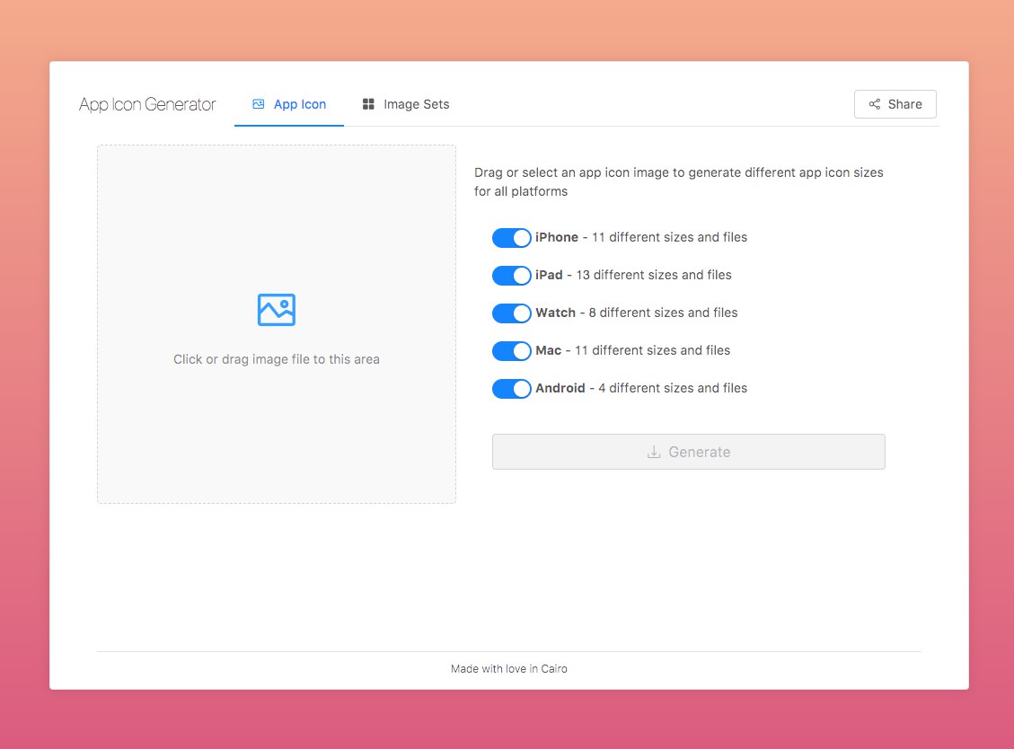Viewport: 1014px width, 749px height.
Task: Click the 'Made with love in Cairo' footer
Action: (509, 669)
